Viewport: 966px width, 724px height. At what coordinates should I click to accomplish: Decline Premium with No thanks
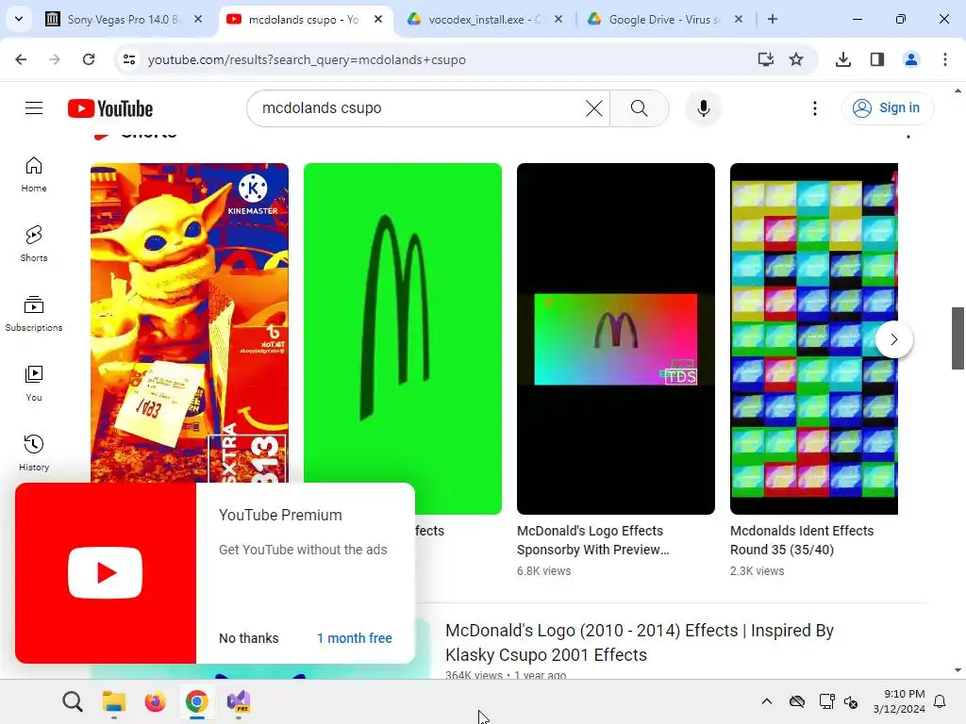[x=248, y=638]
